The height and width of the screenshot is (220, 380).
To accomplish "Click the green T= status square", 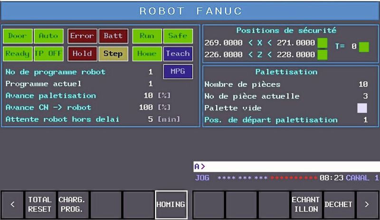I will [x=364, y=47].
